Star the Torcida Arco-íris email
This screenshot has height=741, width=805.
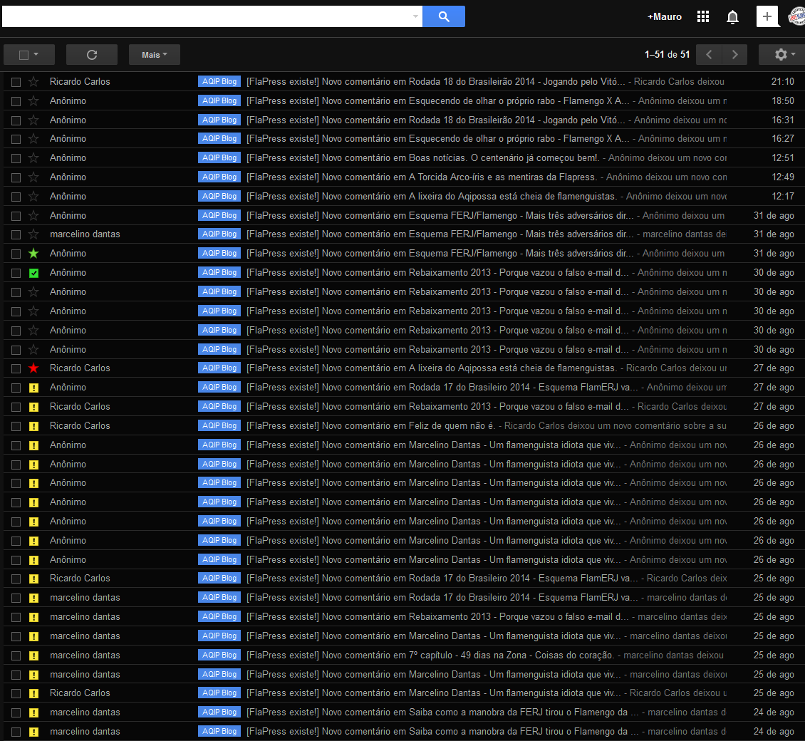33,177
